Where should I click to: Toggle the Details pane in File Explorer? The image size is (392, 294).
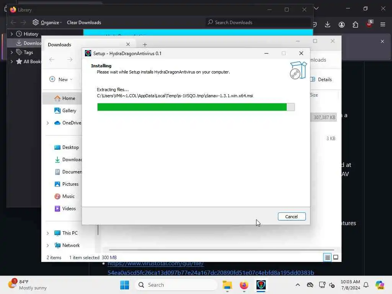[x=322, y=80]
